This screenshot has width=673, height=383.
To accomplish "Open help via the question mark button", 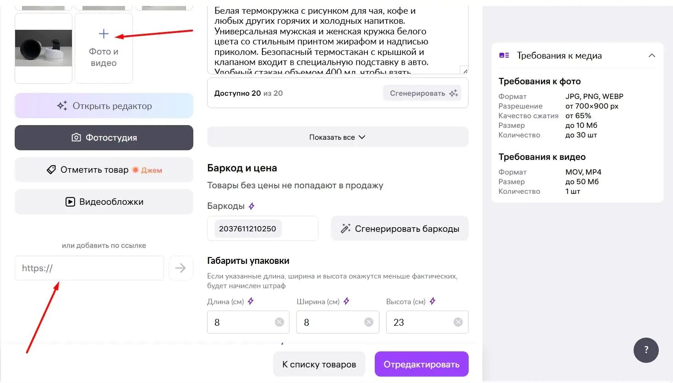I will [x=646, y=350].
